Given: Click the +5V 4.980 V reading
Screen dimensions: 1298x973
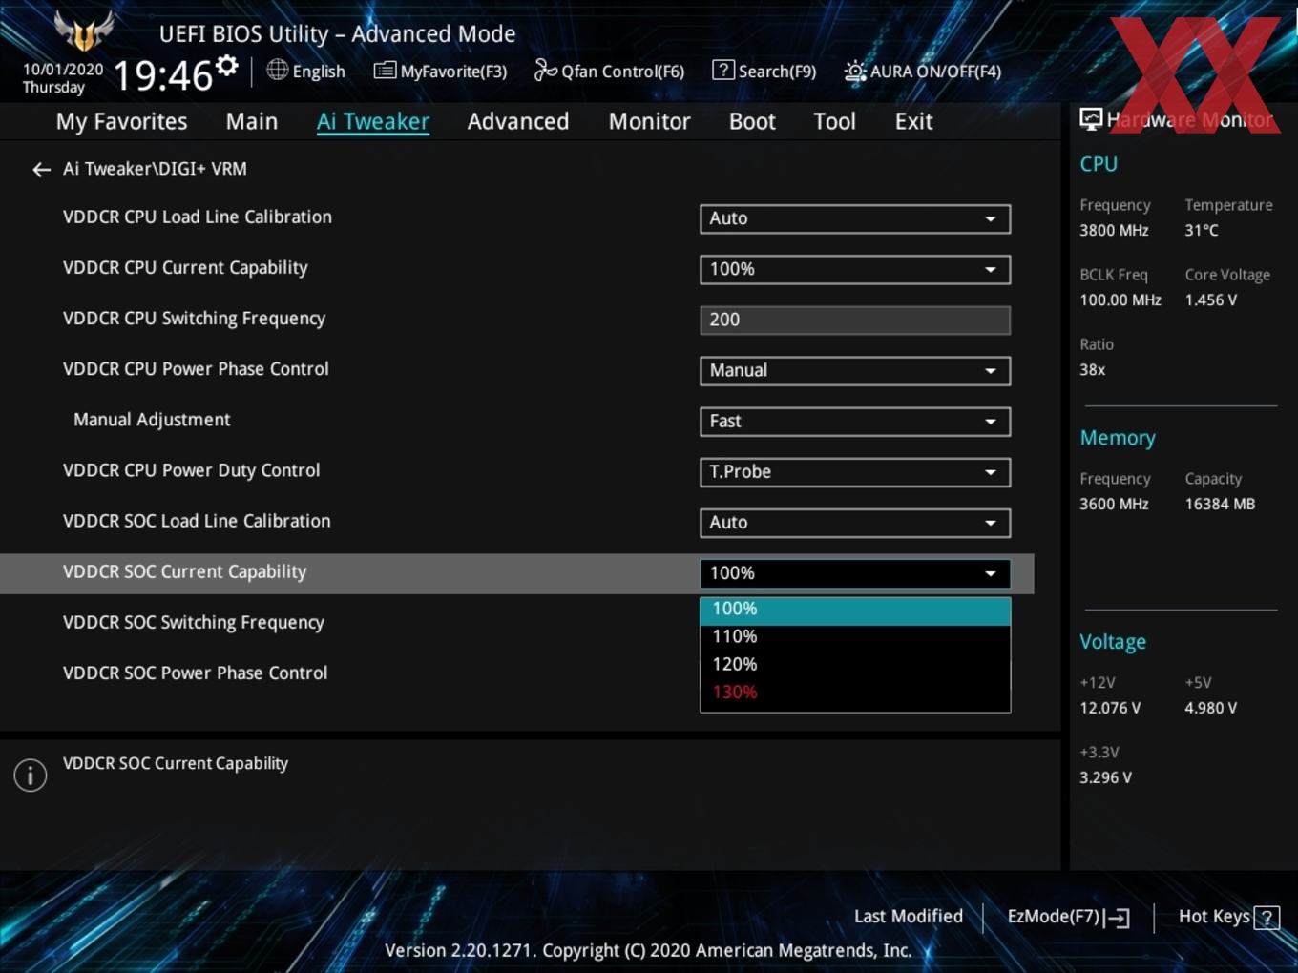Looking at the screenshot, I should click(1210, 709).
